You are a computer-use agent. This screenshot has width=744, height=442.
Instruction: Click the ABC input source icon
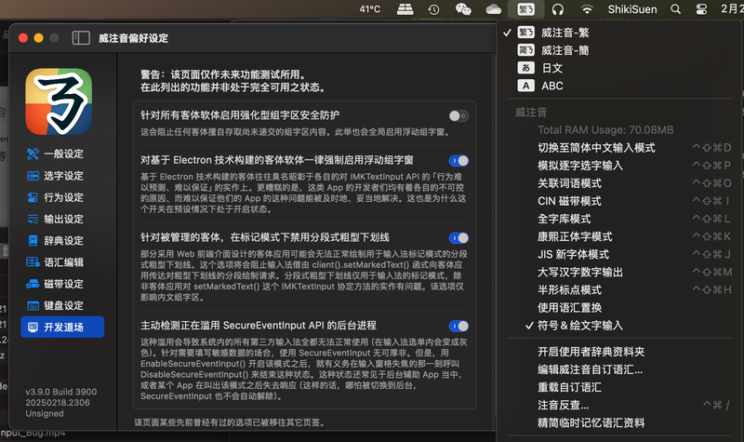coord(525,86)
